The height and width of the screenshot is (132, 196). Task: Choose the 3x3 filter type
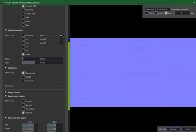click(23, 39)
